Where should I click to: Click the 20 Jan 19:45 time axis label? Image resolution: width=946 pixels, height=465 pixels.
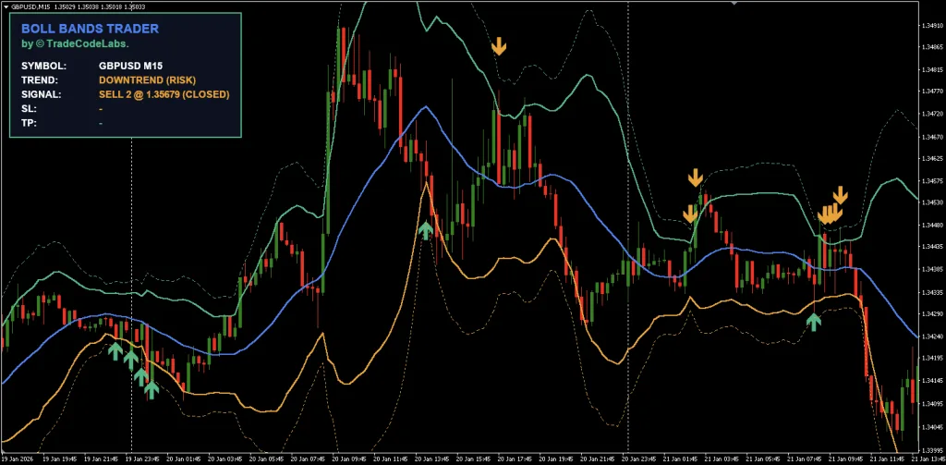click(557, 459)
